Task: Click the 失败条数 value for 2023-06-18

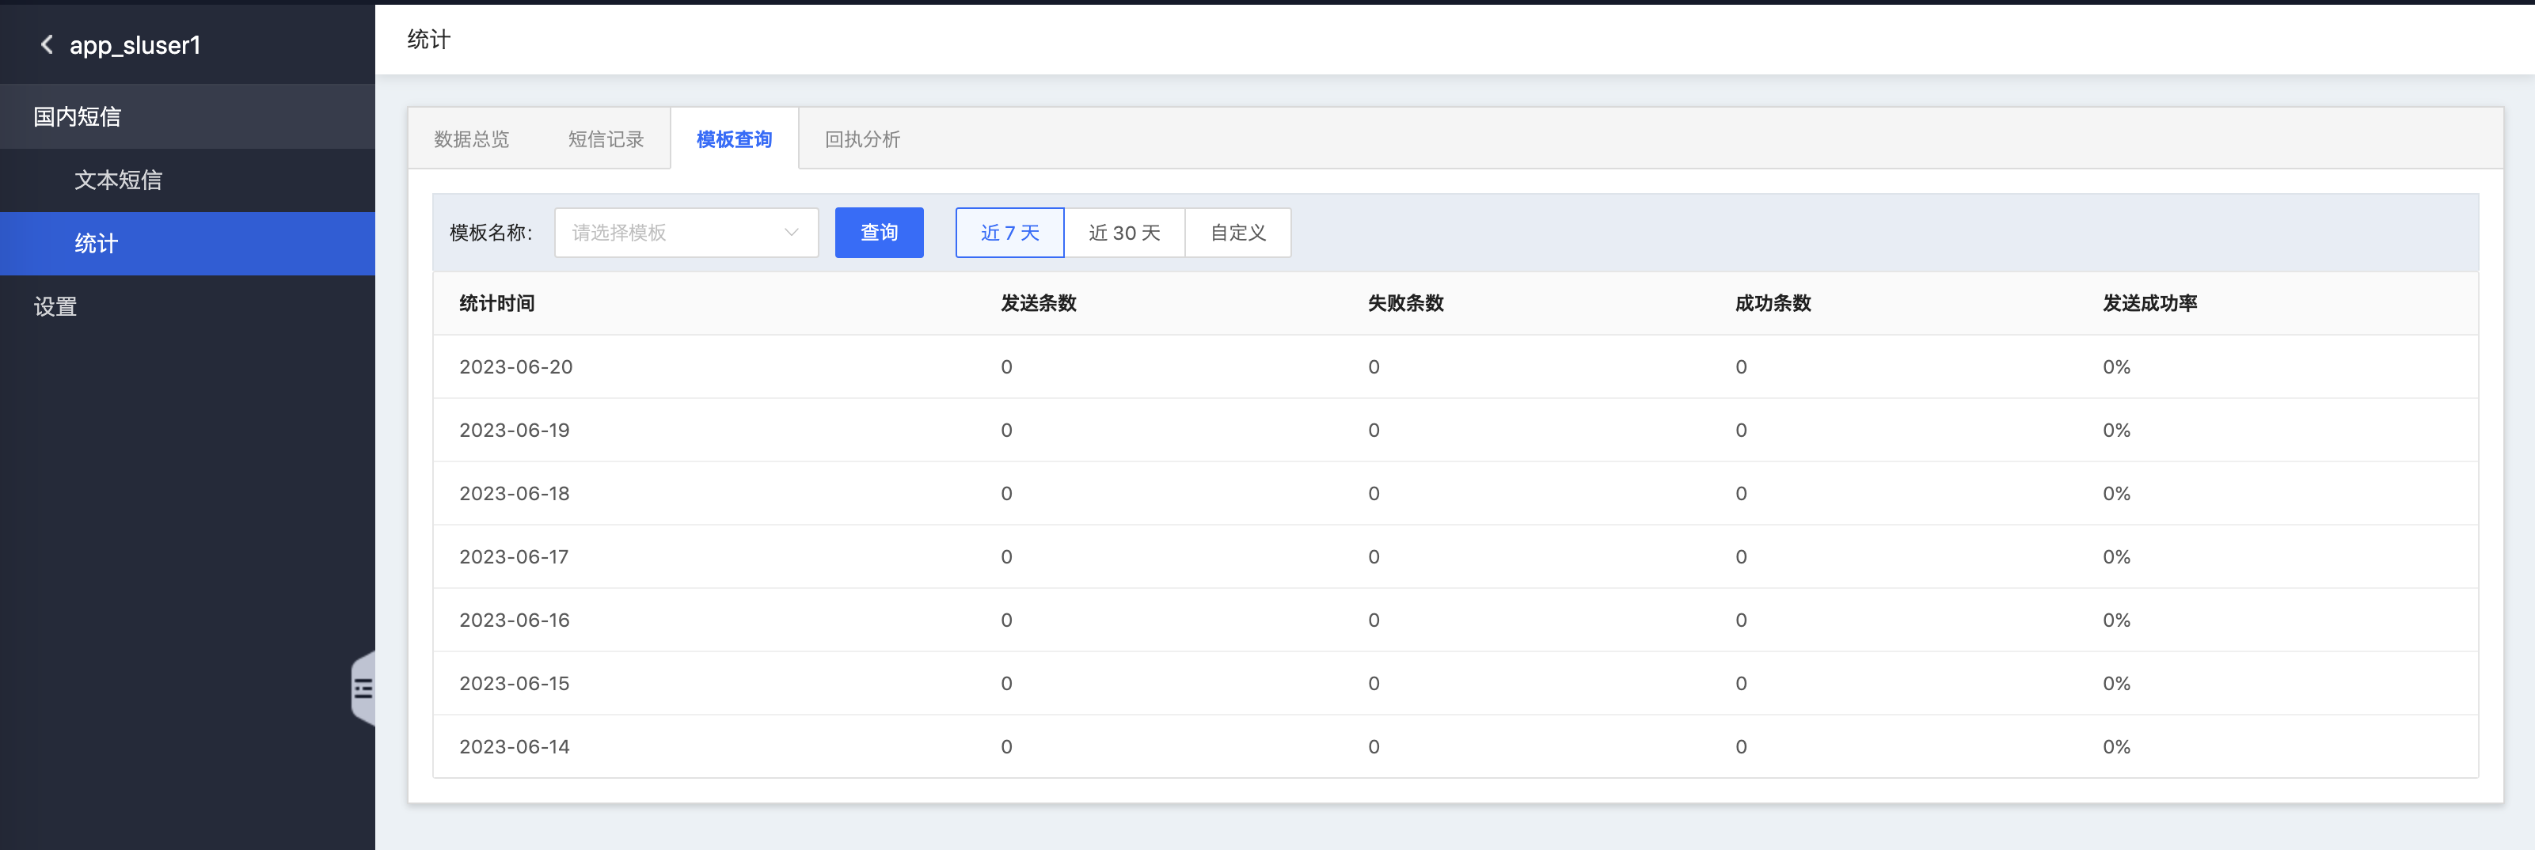Action: 1373,494
